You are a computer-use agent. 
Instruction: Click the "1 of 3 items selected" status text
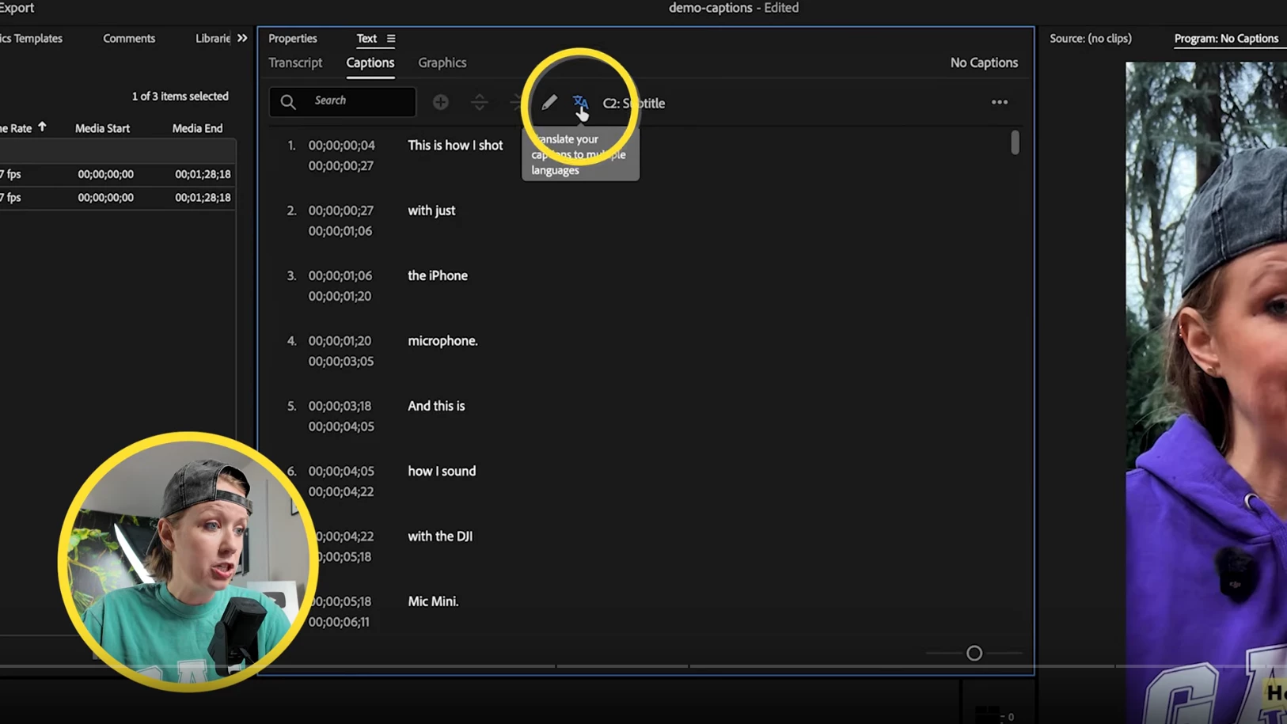[x=180, y=96]
